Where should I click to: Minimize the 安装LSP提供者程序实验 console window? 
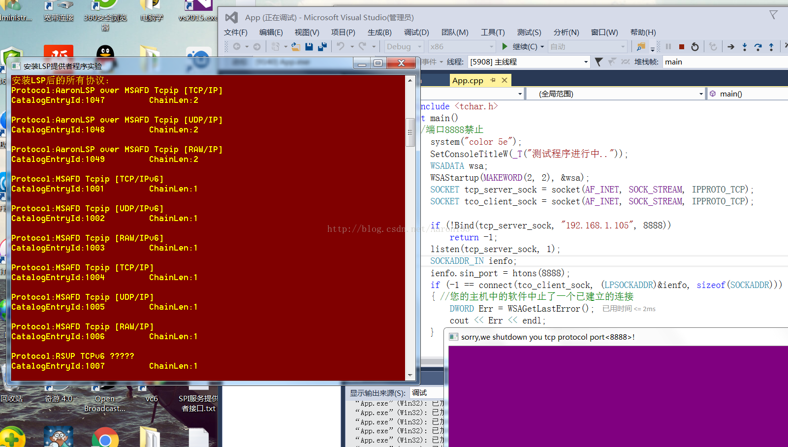(362, 63)
